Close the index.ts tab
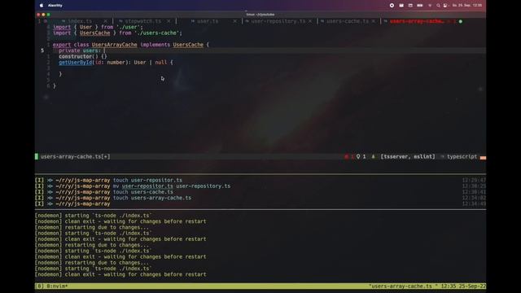521x293 pixels. (105, 21)
